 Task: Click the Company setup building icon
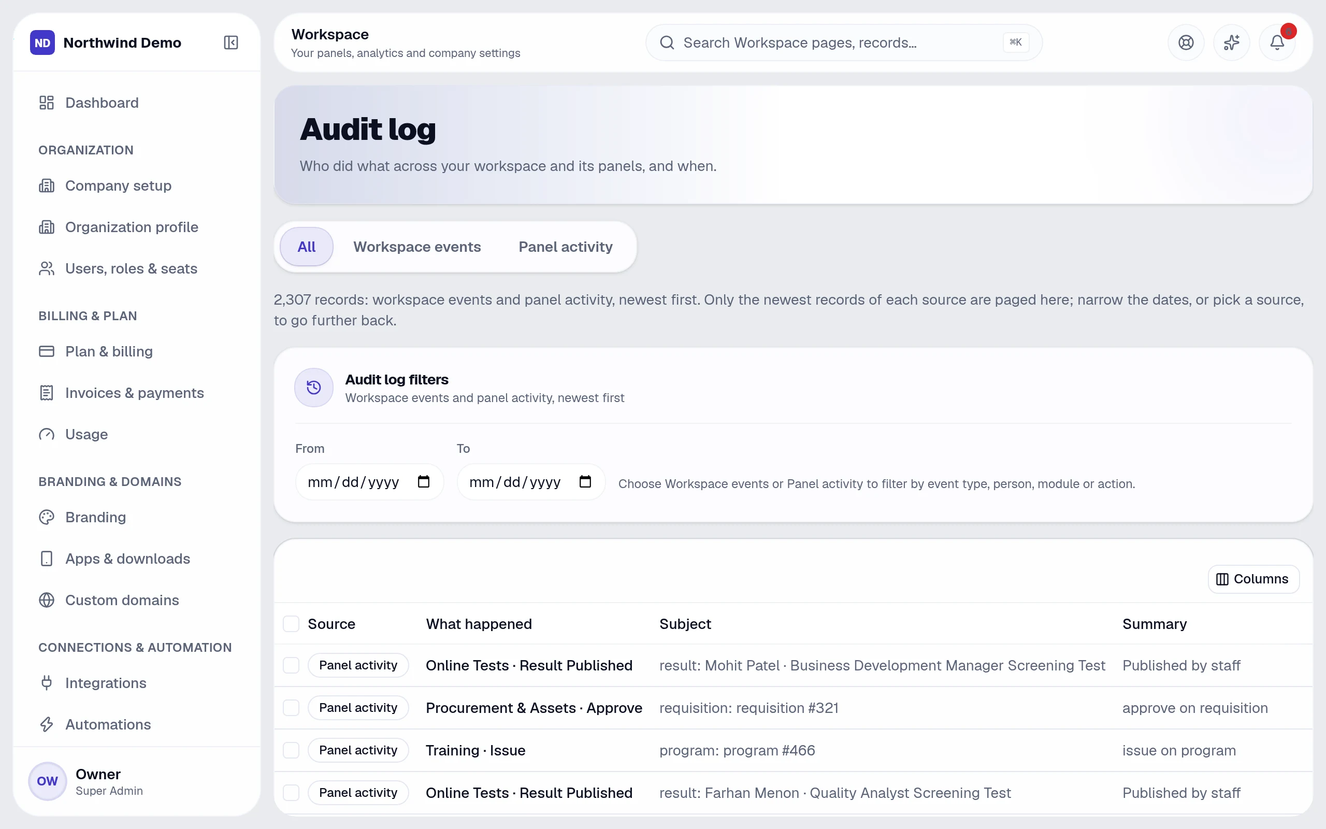coord(47,186)
